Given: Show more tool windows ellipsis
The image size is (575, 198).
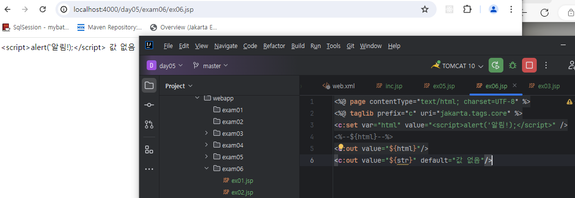Looking at the screenshot, I should click(x=149, y=169).
